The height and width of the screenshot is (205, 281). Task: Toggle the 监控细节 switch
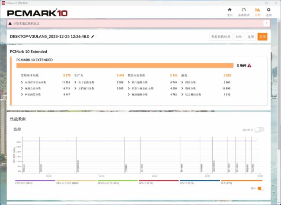tap(259, 129)
